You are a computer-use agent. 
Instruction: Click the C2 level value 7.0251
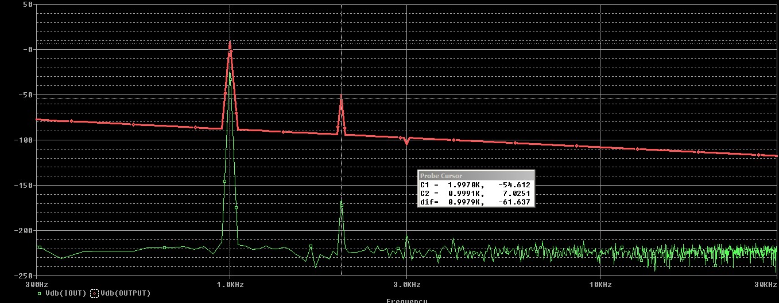[518, 194]
